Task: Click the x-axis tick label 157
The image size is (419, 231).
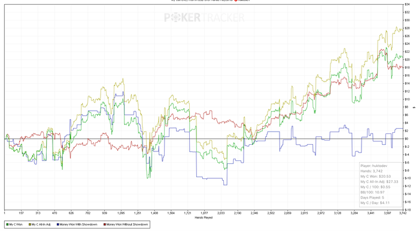Action: click(21, 213)
